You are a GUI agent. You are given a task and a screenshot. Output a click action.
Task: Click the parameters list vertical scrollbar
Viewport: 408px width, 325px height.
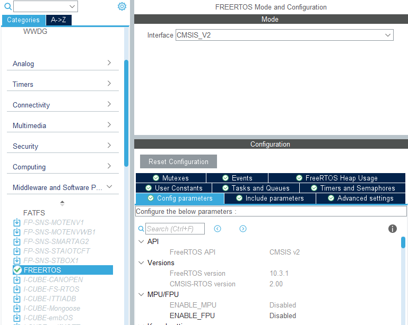tap(403, 242)
